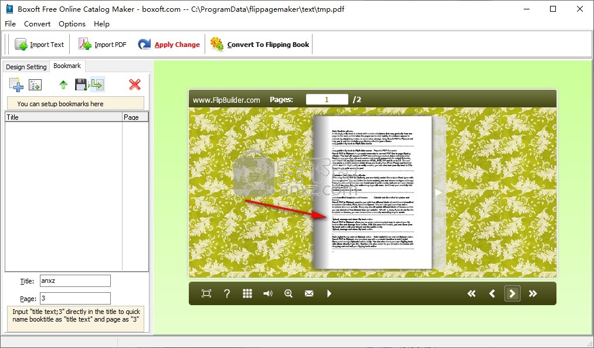Click the flipbook page preview
This screenshot has width=594, height=348.
click(372, 192)
